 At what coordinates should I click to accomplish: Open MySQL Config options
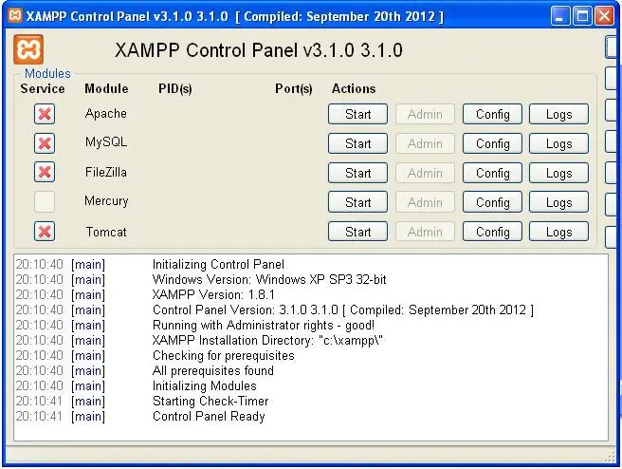tap(492, 143)
